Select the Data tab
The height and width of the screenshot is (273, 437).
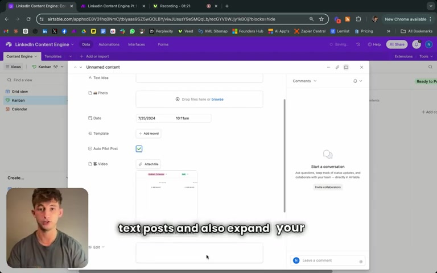point(86,44)
